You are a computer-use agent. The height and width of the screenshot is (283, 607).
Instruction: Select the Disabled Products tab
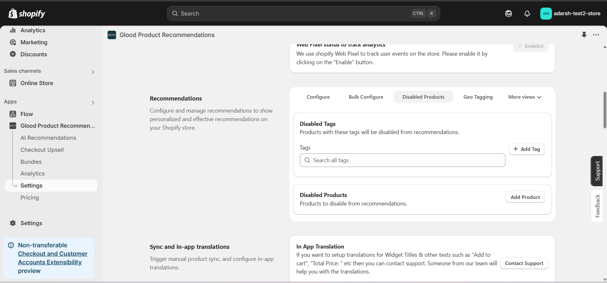click(x=423, y=97)
